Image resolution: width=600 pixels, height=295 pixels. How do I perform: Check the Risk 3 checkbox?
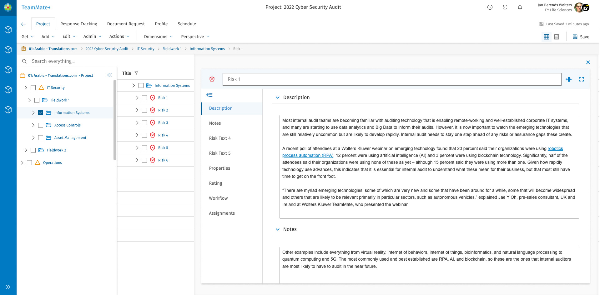144,123
